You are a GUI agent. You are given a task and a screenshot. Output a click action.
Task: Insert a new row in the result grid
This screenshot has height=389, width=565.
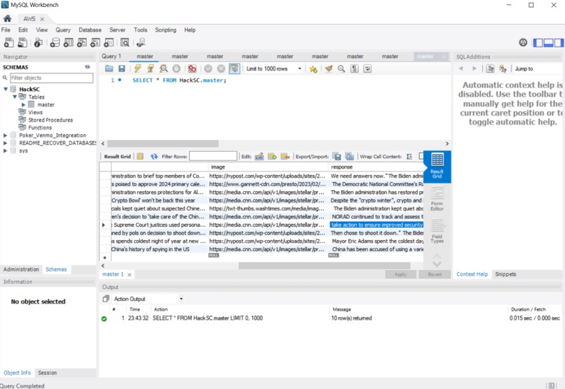pos(272,157)
